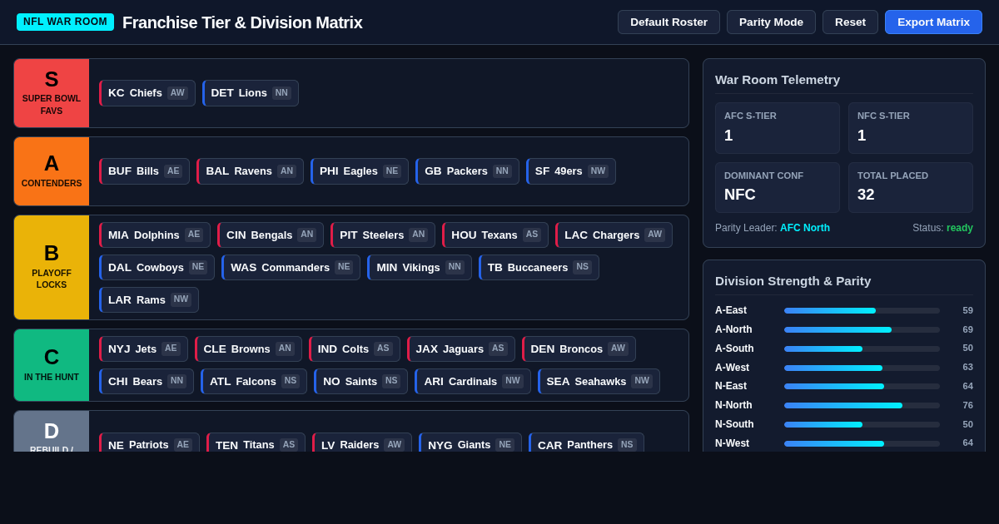Screen dimensions: 999x524
Task: Click the SF 49ers chip
Action: coord(571,171)
